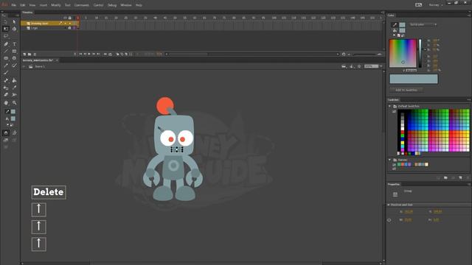
Task: Click the large current color preview bar
Action: [x=414, y=79]
